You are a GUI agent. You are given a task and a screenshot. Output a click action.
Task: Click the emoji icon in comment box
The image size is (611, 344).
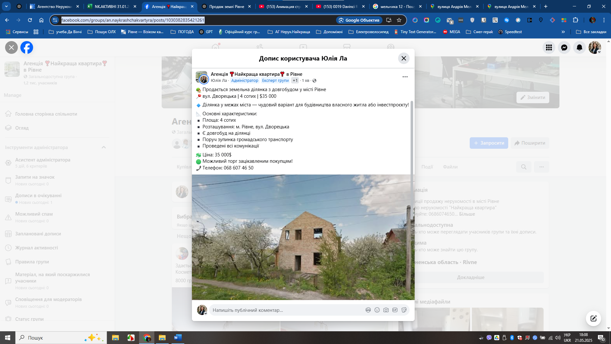[x=377, y=310]
